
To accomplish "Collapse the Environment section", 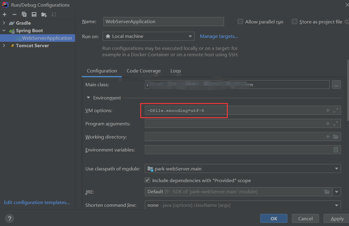I will (x=88, y=98).
